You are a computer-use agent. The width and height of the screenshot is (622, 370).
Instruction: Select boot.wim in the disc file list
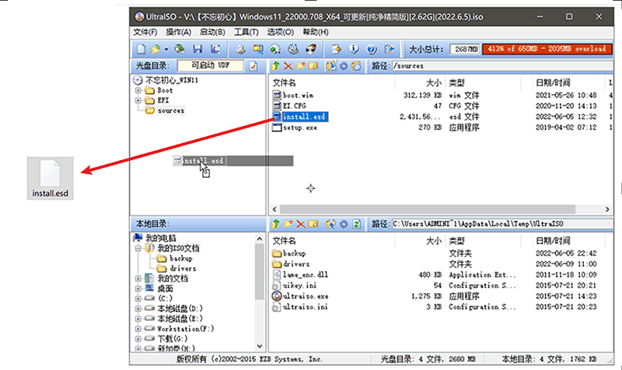298,95
